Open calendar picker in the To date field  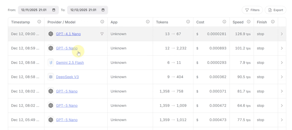[103, 10]
